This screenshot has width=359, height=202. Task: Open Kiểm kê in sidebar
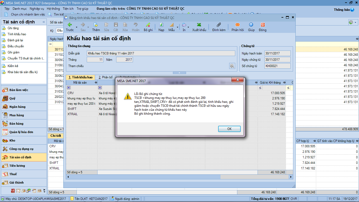[x=13, y=66]
